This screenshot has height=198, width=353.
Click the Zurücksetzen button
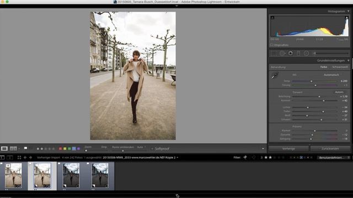coord(330,148)
